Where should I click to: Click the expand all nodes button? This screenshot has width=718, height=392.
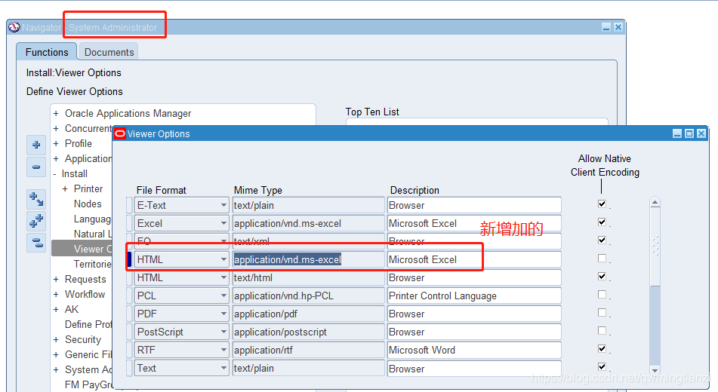click(x=36, y=221)
